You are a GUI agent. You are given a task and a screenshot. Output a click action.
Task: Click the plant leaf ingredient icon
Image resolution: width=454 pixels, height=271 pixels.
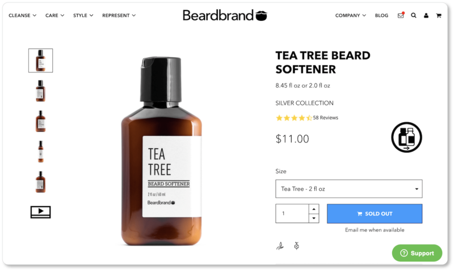tap(280, 246)
